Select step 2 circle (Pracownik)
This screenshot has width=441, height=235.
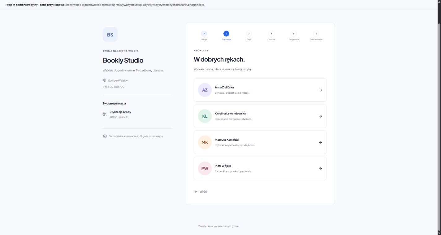[x=226, y=33]
